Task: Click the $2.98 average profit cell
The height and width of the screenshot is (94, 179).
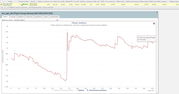Action: pyautogui.click(x=62, y=4)
